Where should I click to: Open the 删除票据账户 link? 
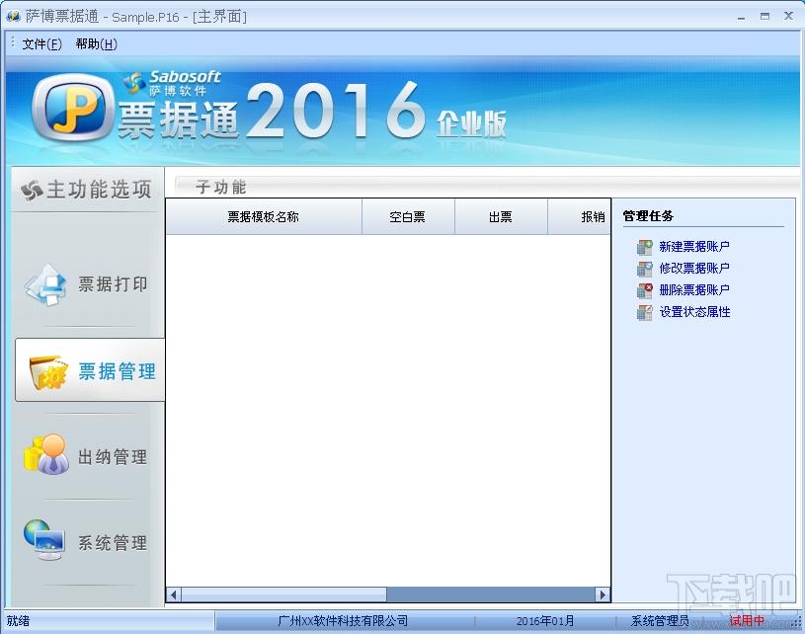pyautogui.click(x=694, y=290)
